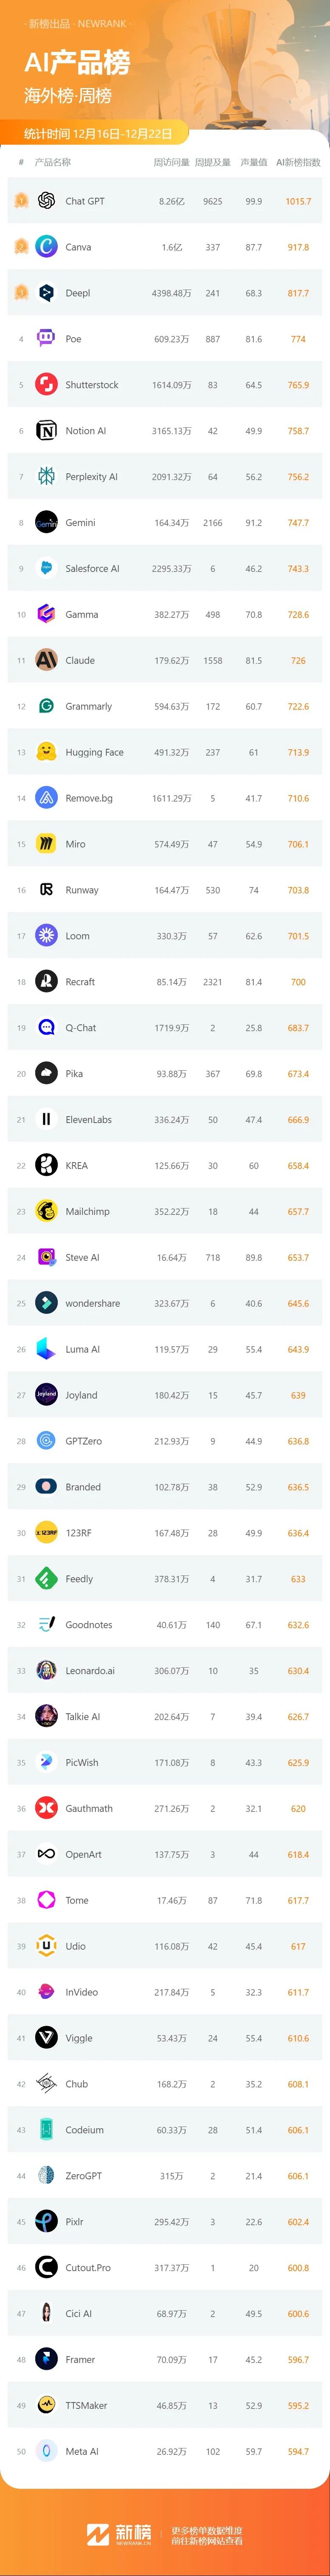Click the Udio logo icon
Image resolution: width=330 pixels, height=2576 pixels.
46,1946
